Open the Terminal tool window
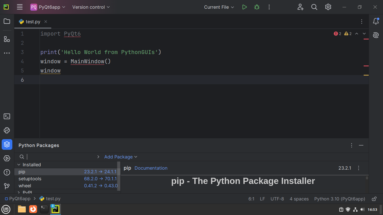Screen dimensions: 383x215 point(7,116)
